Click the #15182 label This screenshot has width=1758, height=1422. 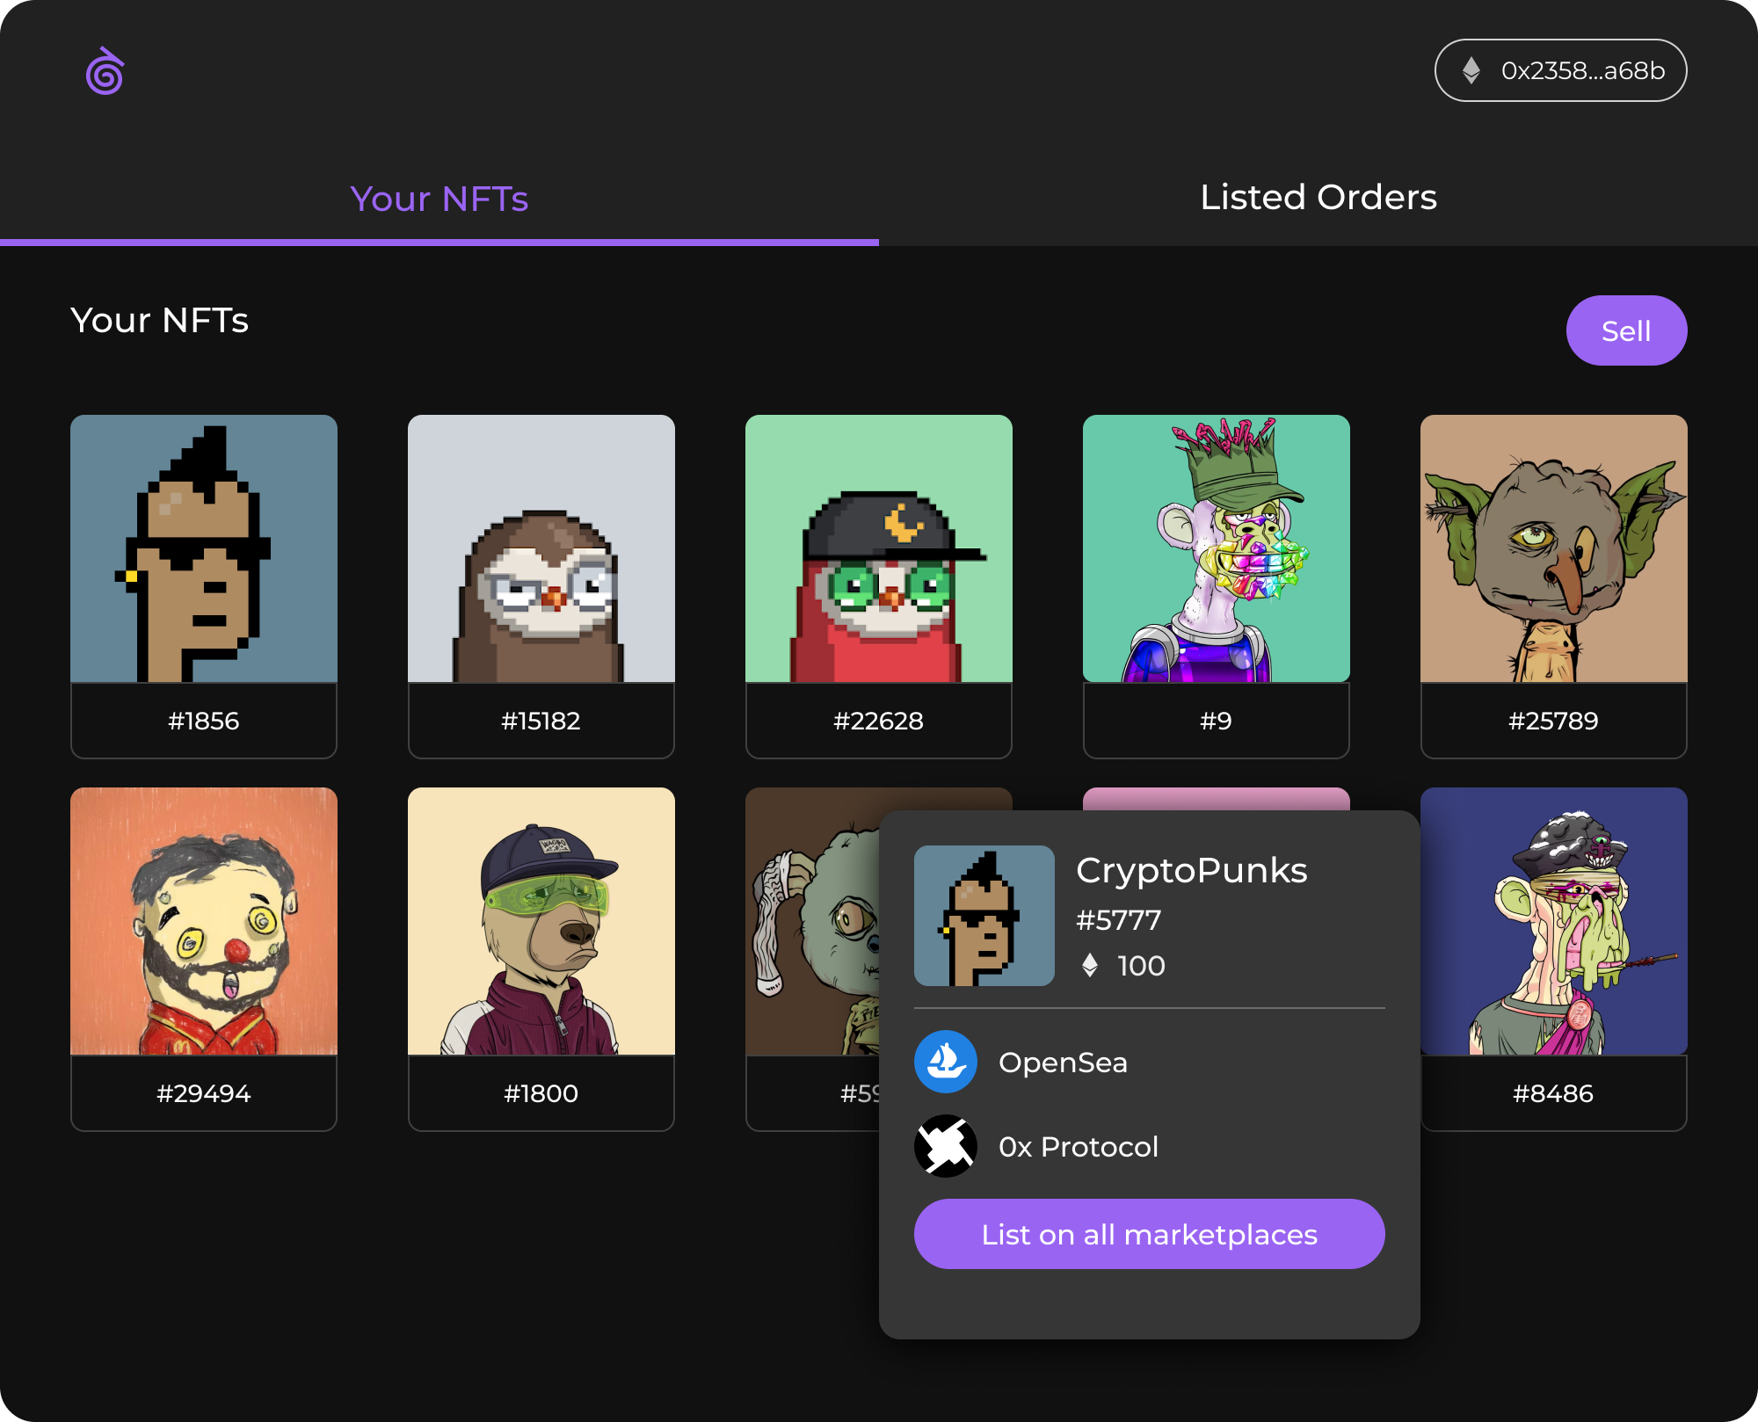[x=541, y=722]
